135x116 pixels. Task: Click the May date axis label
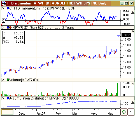pos(110,114)
